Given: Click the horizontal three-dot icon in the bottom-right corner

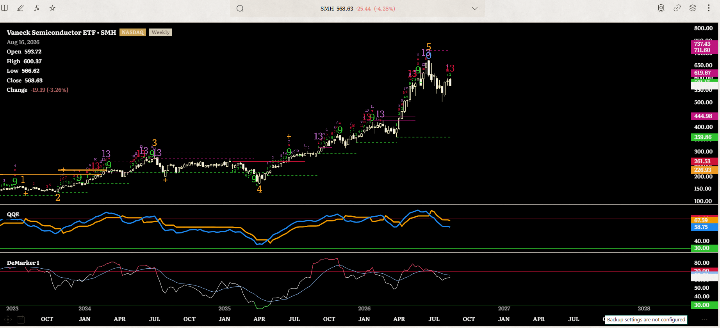Looking at the screenshot, I should (x=704, y=319).
